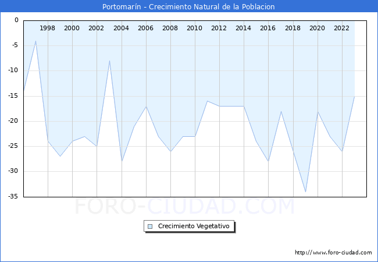Select the 1998 year label on the axis
This screenshot has height=262, width=378.
(x=48, y=28)
